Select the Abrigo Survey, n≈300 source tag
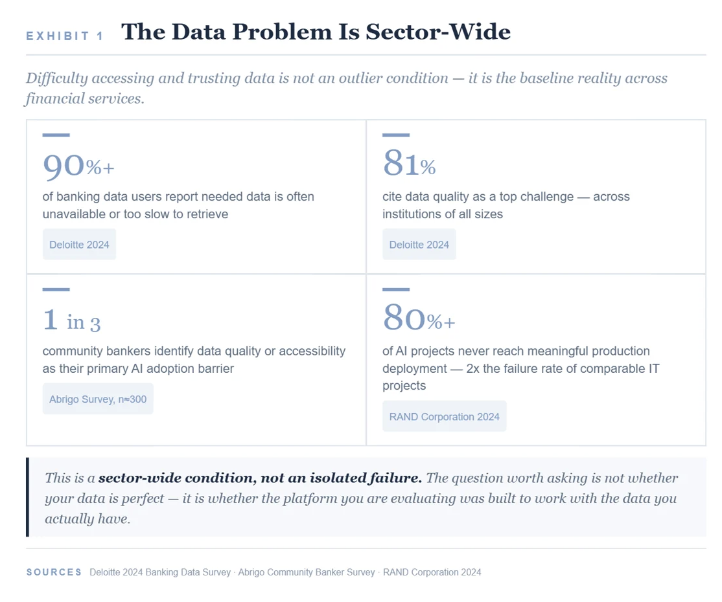 (x=98, y=399)
